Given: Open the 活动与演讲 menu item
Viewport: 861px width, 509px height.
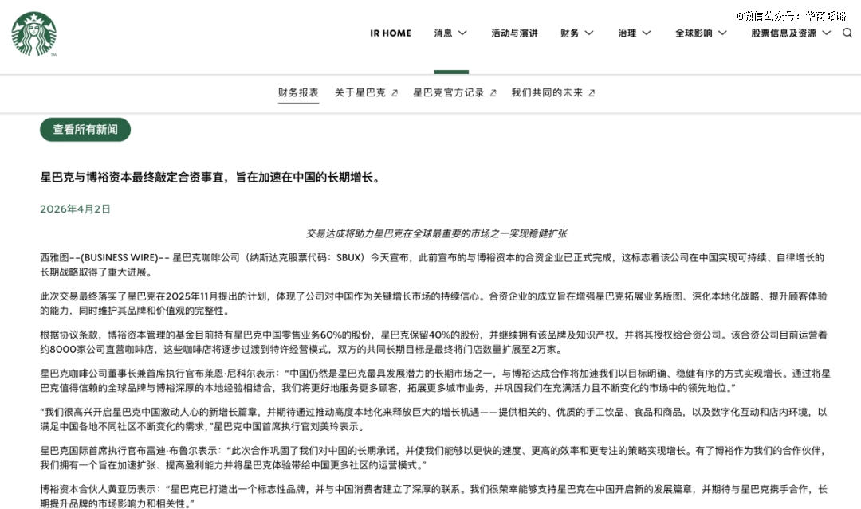Looking at the screenshot, I should 514,33.
